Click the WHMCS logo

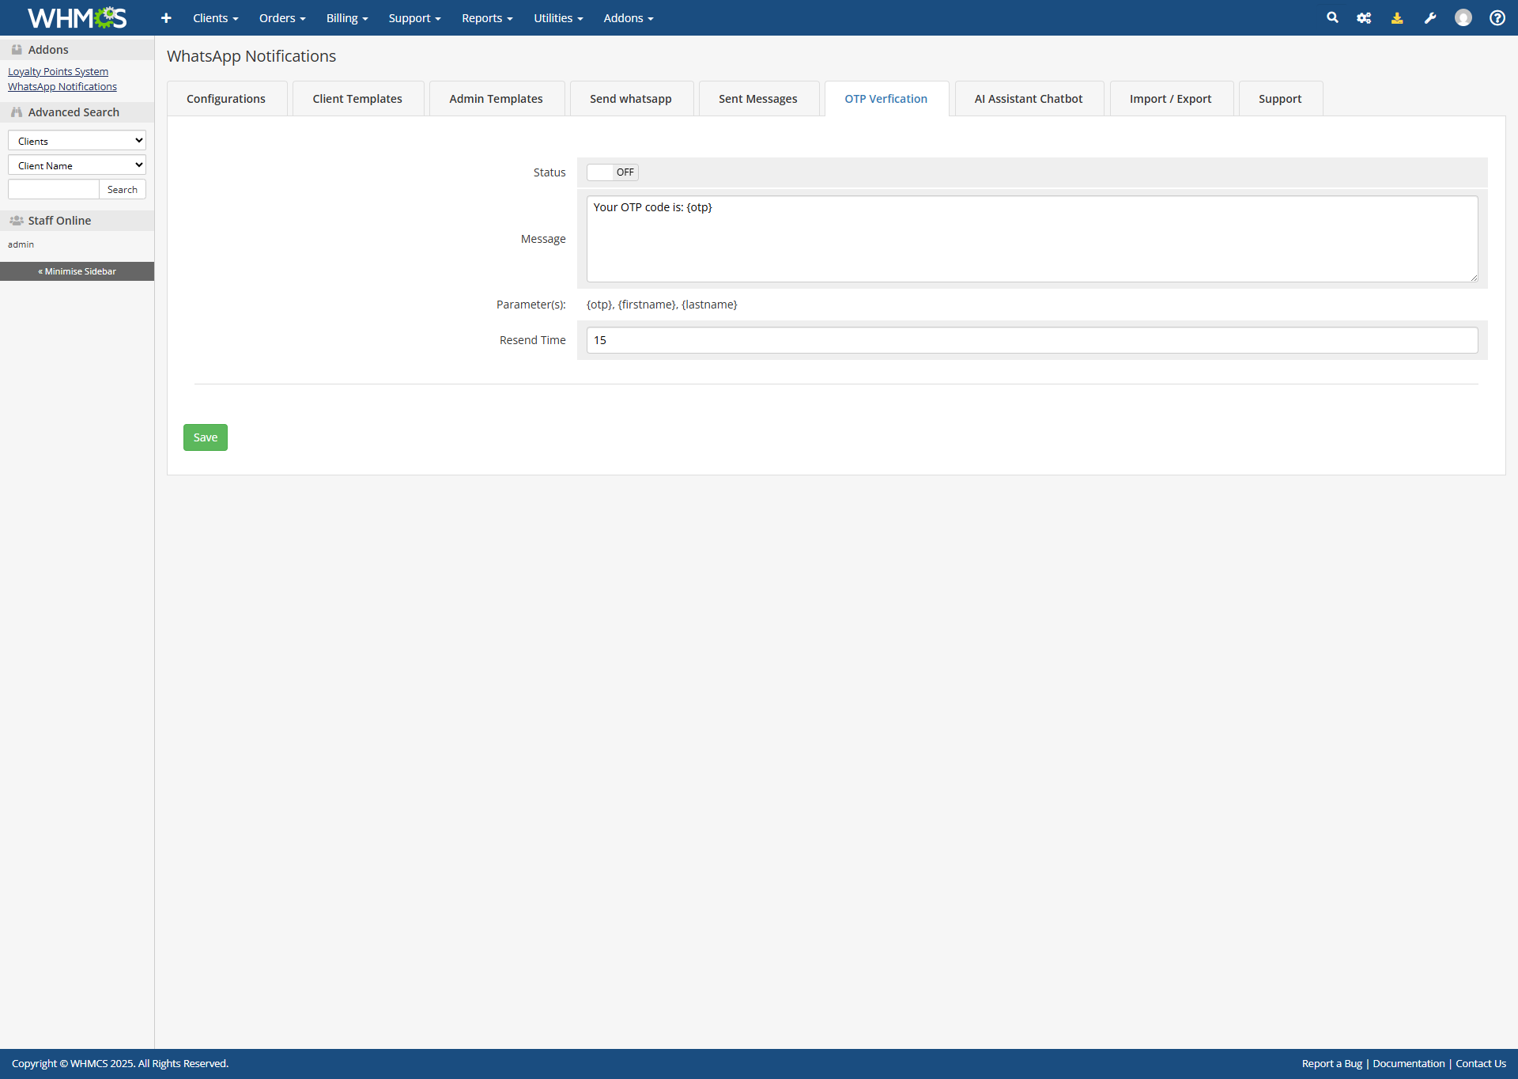tap(77, 18)
